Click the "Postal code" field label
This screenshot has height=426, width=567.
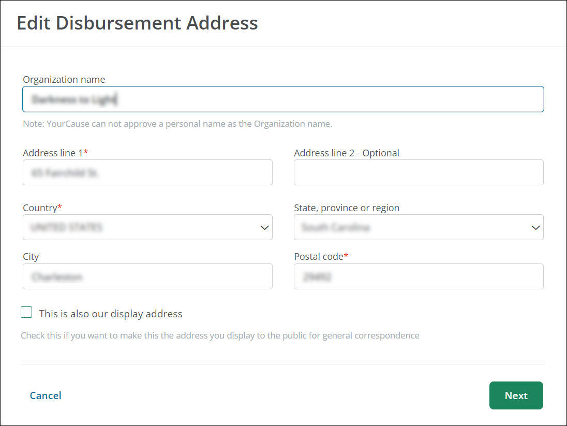click(319, 256)
